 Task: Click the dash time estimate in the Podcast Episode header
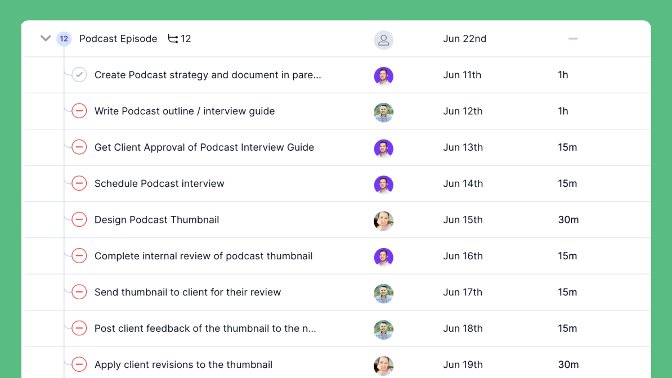click(572, 38)
